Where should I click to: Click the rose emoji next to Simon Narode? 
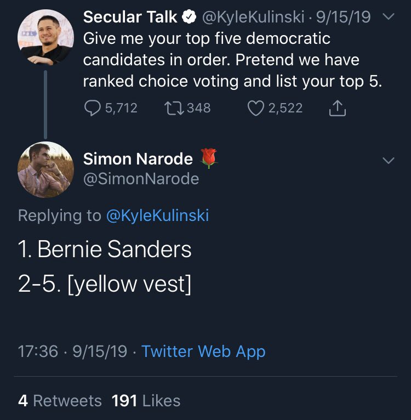210,159
